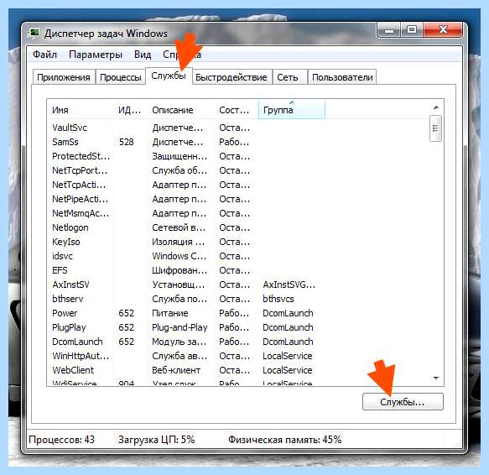Switch to the Процессы tab
Viewport: 489px width, 475px height.
121,77
